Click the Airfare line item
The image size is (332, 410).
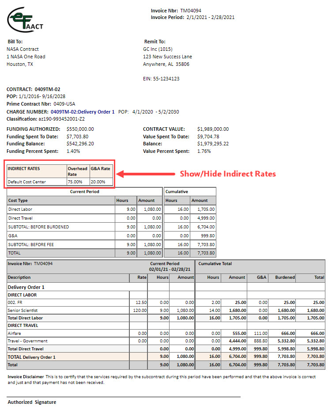tap(15, 333)
